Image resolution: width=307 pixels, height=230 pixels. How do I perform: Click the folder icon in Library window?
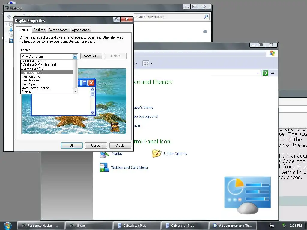[x=205, y=31]
